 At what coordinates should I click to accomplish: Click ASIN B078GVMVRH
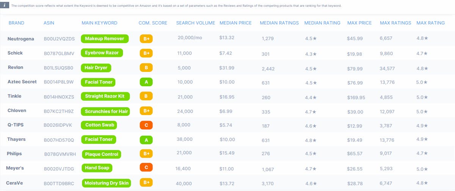tap(60, 154)
